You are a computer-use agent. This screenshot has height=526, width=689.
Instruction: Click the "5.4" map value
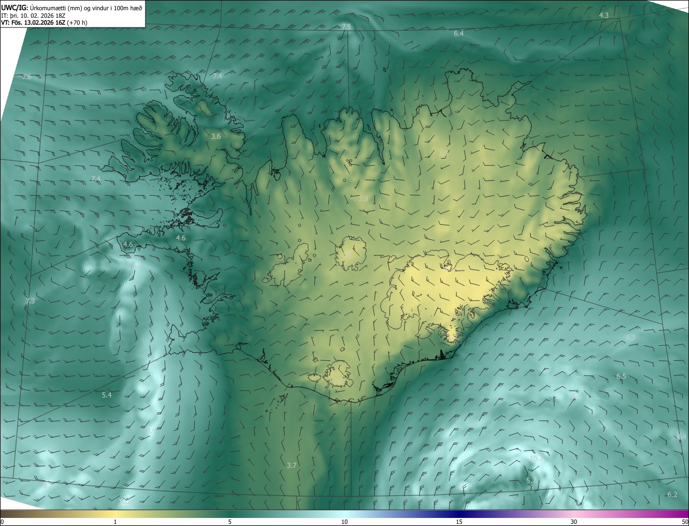107,395
